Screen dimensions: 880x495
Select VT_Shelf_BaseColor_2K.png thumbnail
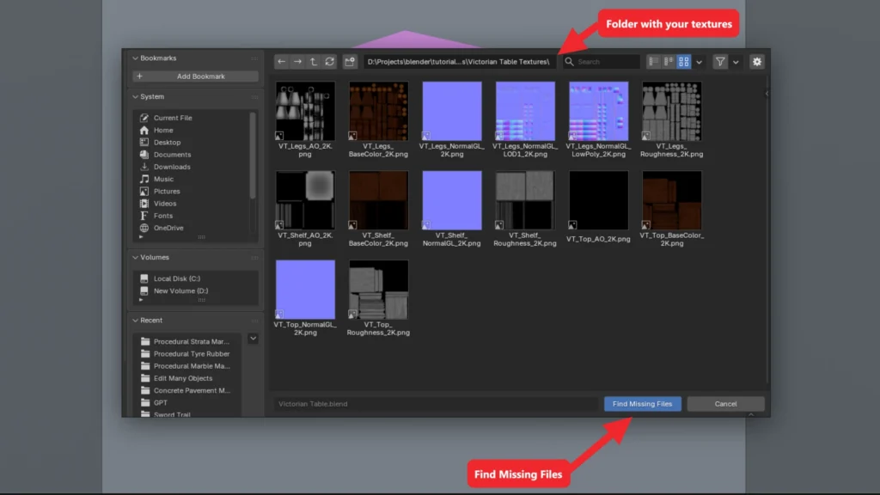coord(378,200)
